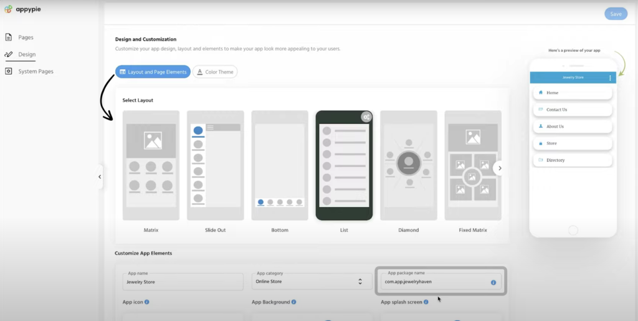
Task: Collapse the sidebar with left chevron
Action: coord(100,176)
